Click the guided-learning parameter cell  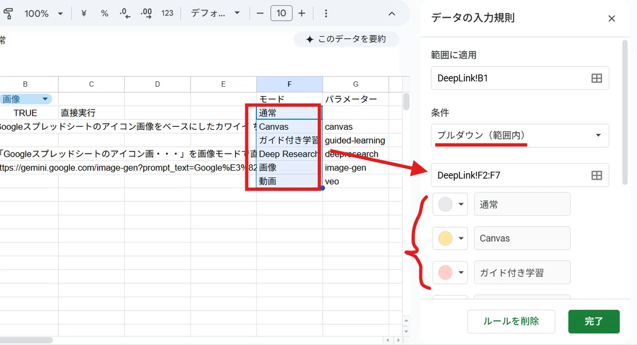pos(356,140)
